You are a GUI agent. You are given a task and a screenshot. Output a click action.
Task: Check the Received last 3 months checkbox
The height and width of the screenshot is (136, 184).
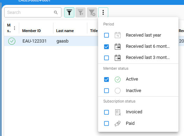(106, 58)
